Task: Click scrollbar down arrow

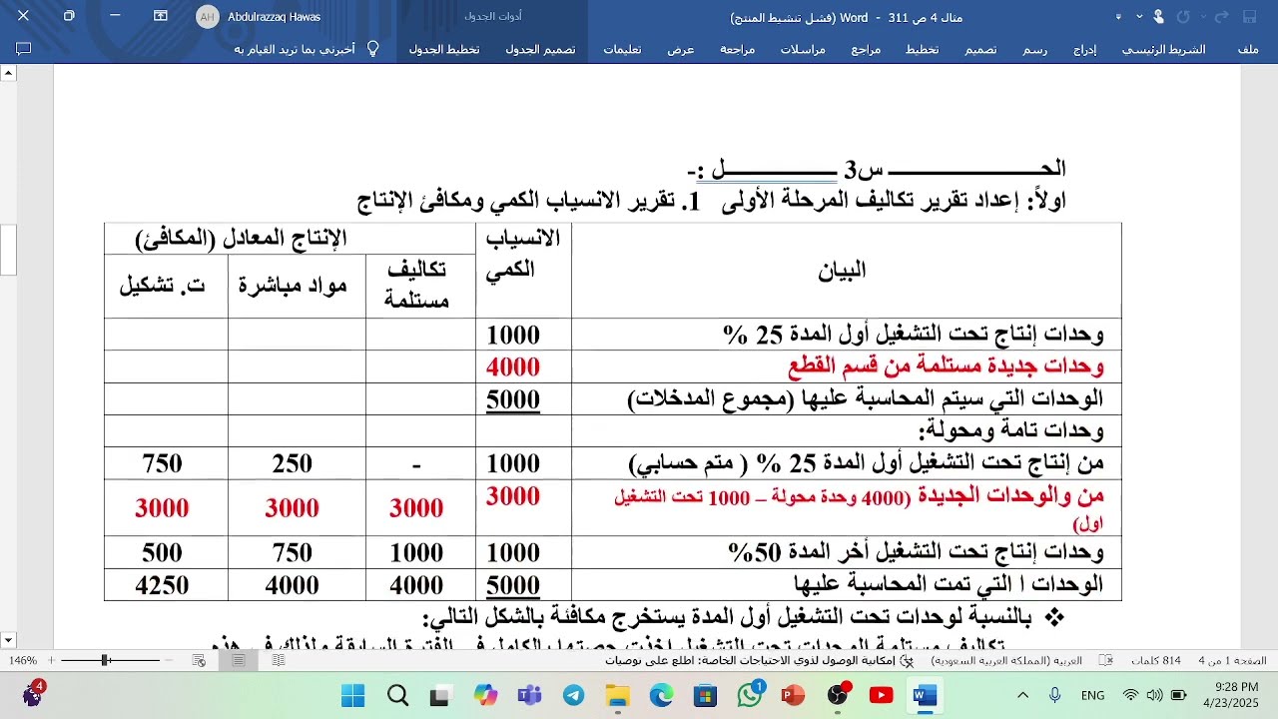Action: [9, 641]
